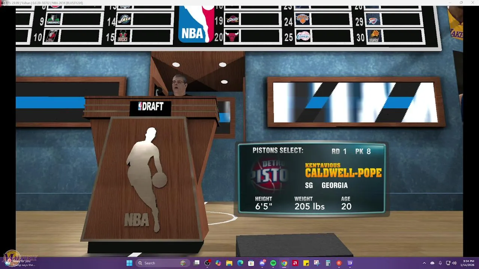479x269 pixels.
Task: Click the Jazz logo at pick 14
Action: [124, 20]
